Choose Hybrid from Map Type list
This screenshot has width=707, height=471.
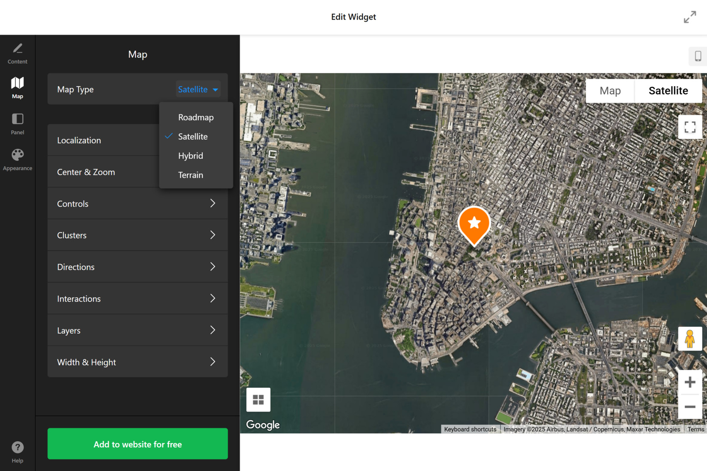190,156
